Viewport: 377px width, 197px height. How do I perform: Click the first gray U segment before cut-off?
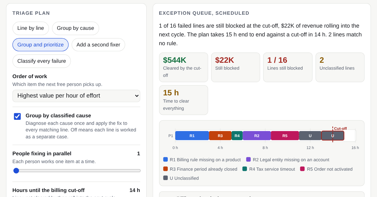tap(310, 136)
